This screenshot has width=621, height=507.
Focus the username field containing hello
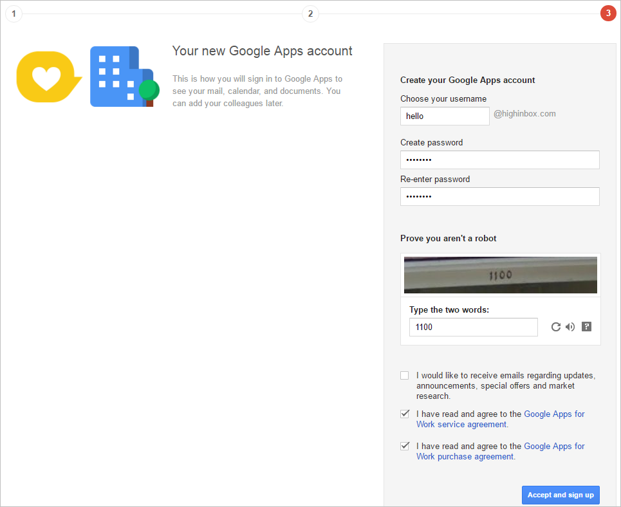coord(445,116)
